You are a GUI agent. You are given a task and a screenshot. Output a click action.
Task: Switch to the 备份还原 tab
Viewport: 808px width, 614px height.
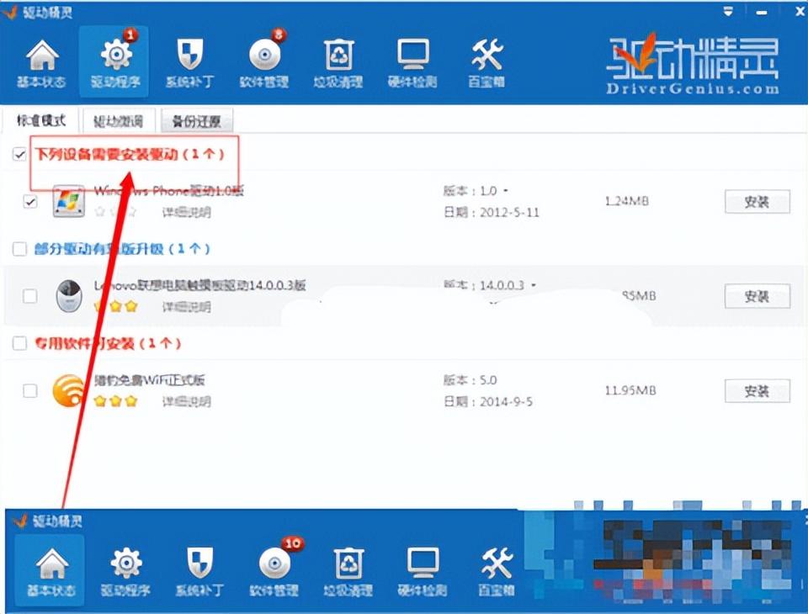196,121
